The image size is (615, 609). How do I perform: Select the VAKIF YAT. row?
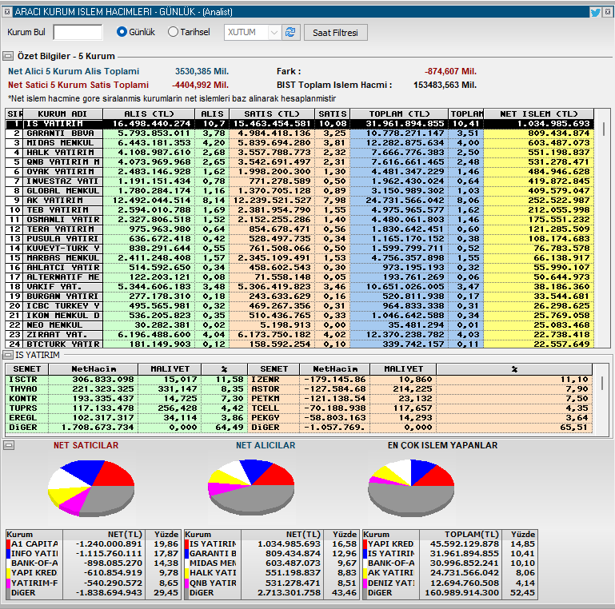point(300,287)
